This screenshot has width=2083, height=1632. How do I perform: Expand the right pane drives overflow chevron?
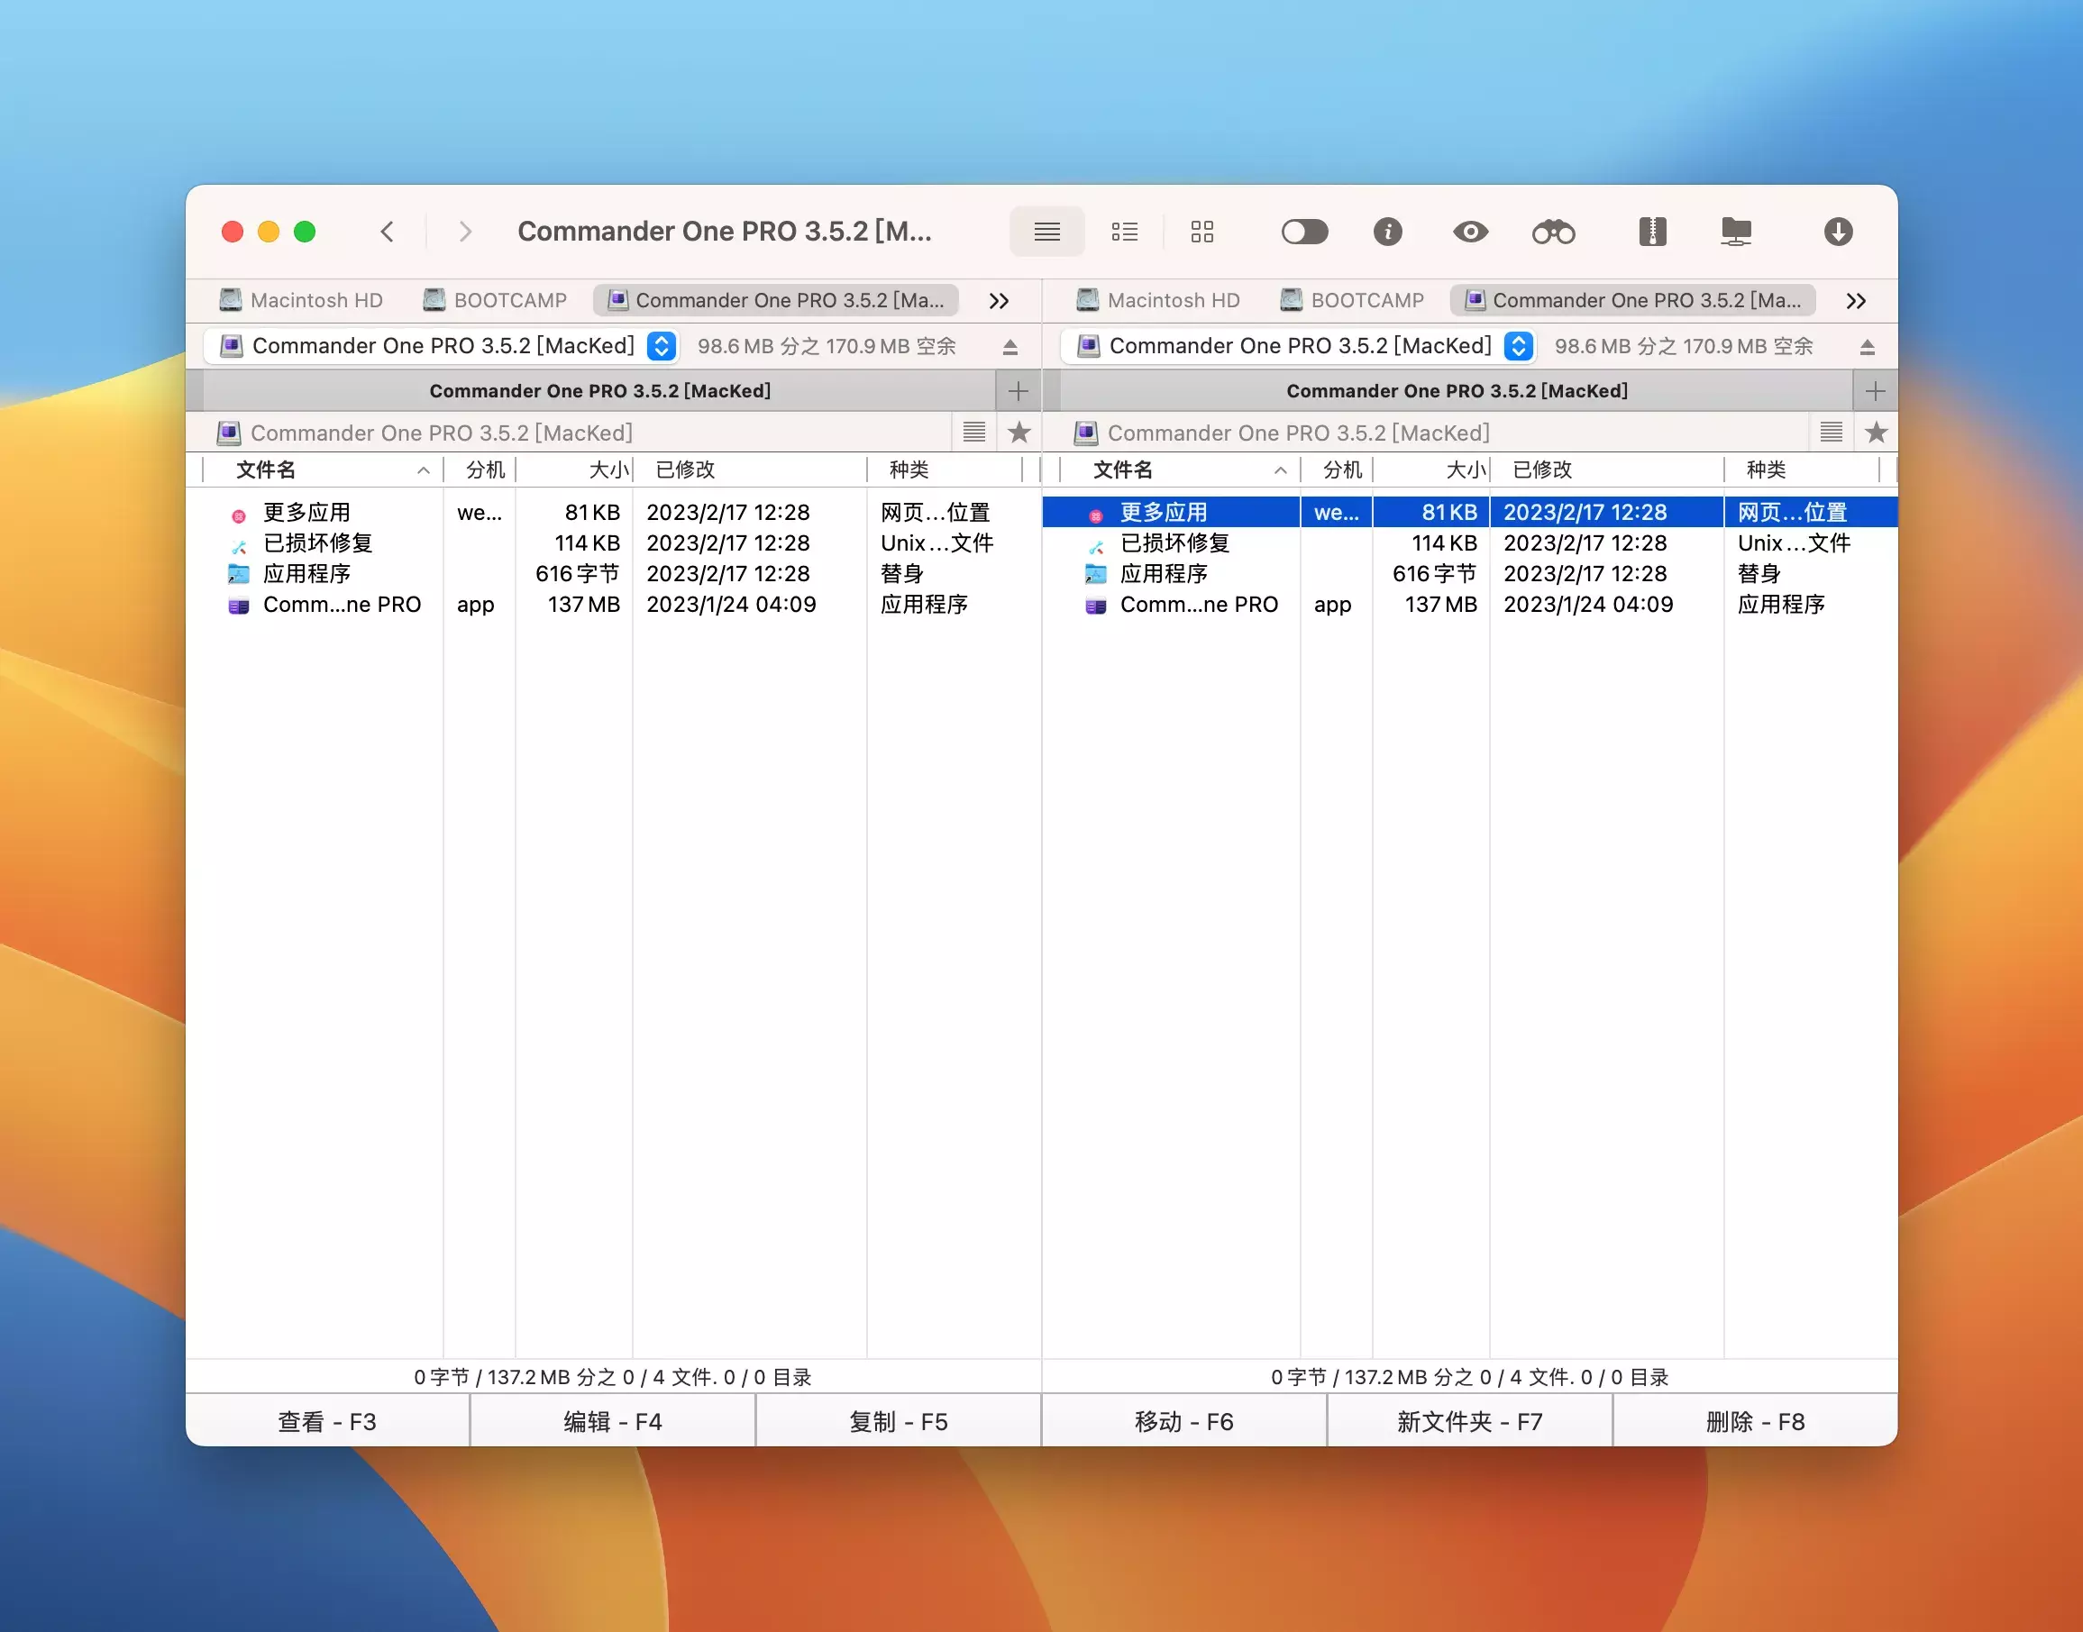(x=1856, y=301)
